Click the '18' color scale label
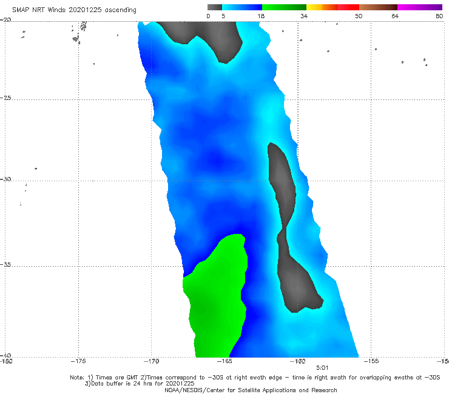The image size is (449, 394). [x=261, y=16]
